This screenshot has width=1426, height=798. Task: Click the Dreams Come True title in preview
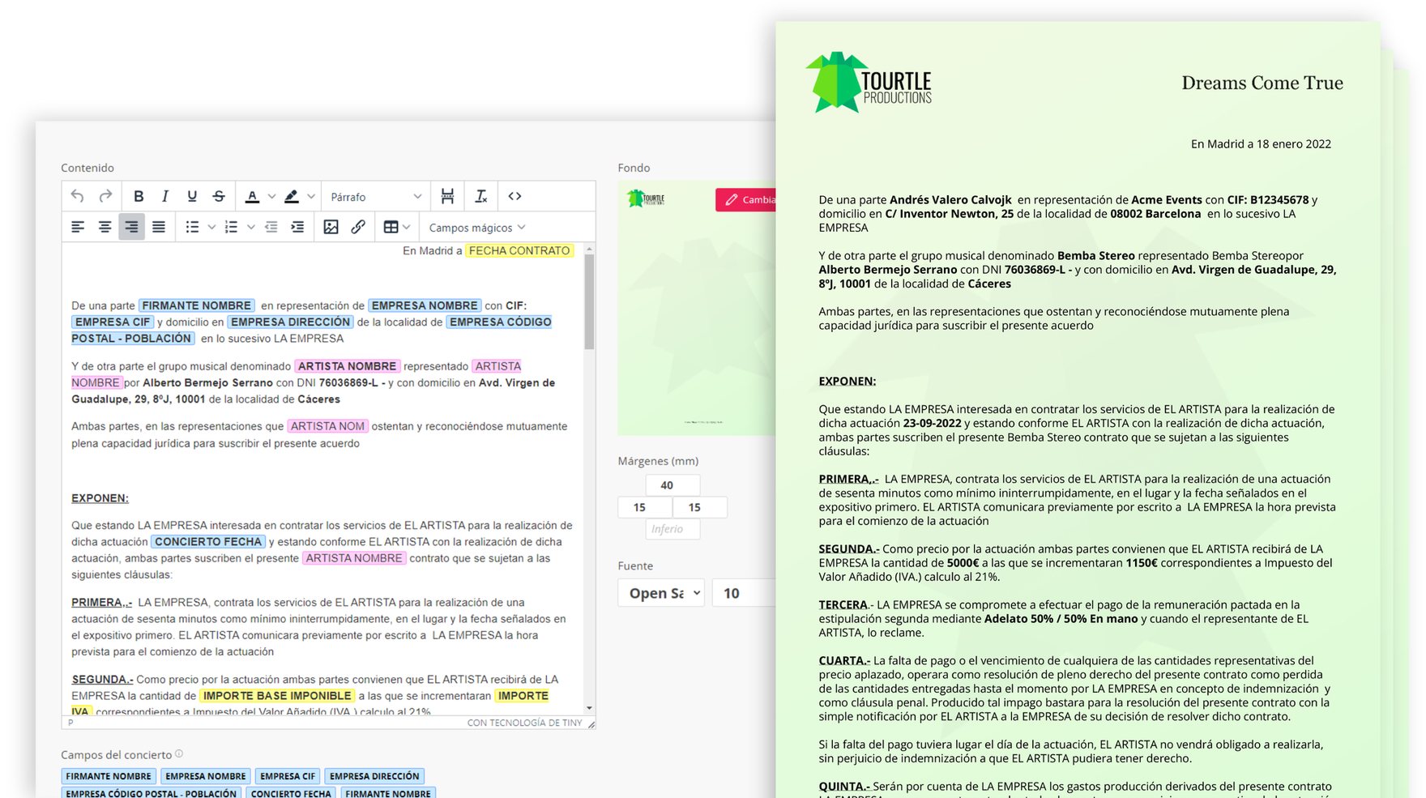pyautogui.click(x=1262, y=83)
